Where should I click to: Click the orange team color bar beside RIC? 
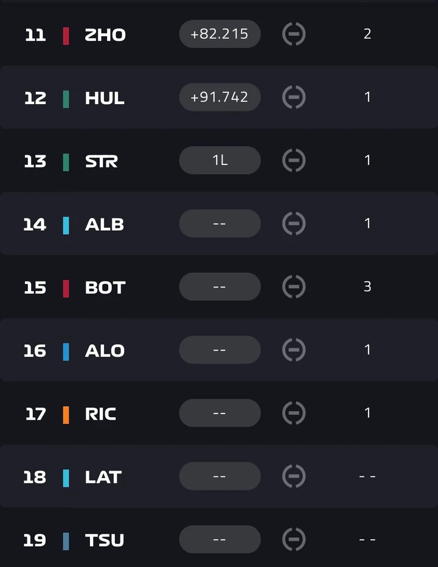pos(66,415)
